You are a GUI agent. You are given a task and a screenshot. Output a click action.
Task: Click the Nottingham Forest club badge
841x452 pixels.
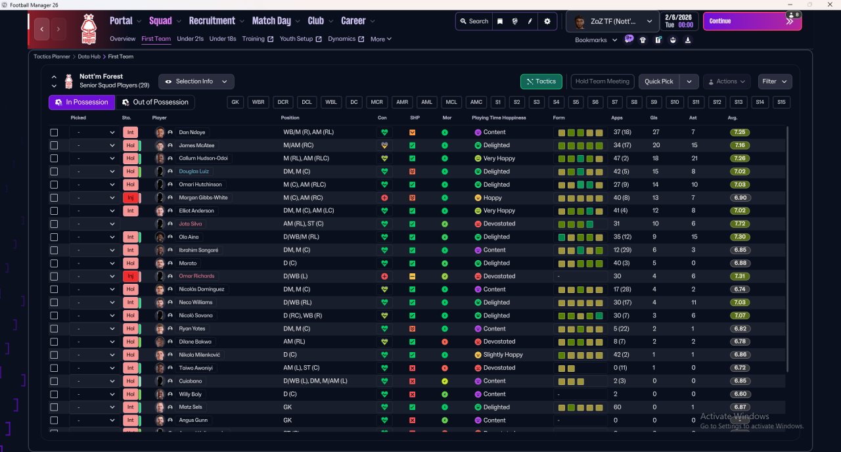coord(87,29)
